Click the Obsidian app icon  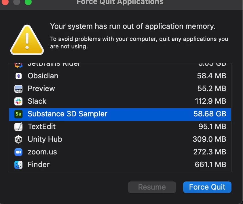click(18, 76)
